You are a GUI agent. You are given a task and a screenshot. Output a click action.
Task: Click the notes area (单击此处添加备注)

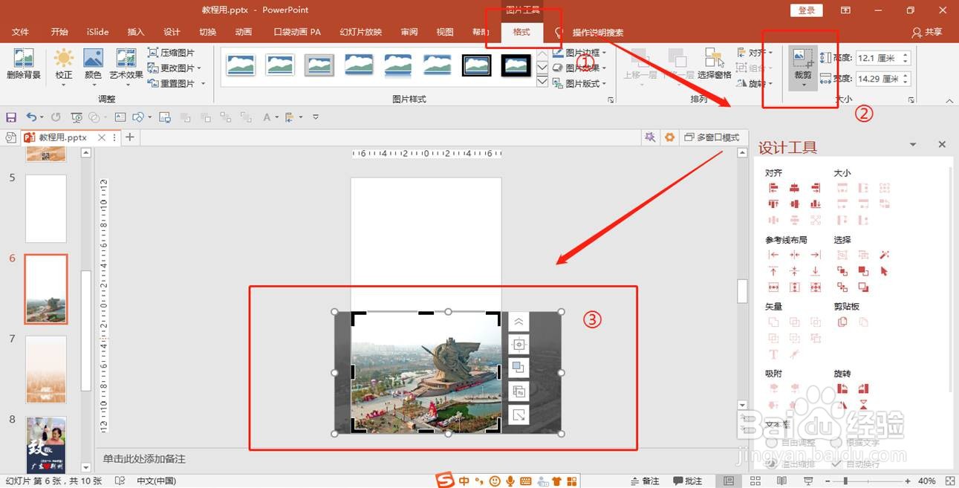[144, 459]
